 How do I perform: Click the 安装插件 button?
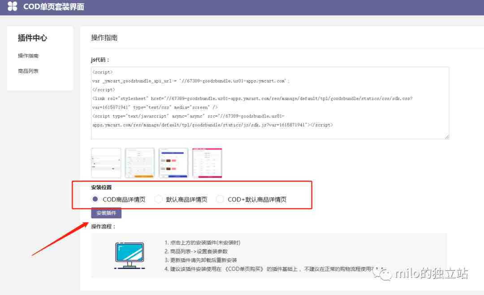(106, 213)
